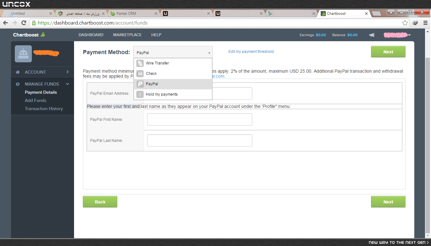Go back with the browser back arrow
The height and width of the screenshot is (246, 431).
(5, 23)
